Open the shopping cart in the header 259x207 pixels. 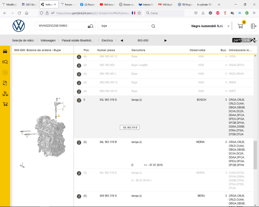(x=240, y=26)
